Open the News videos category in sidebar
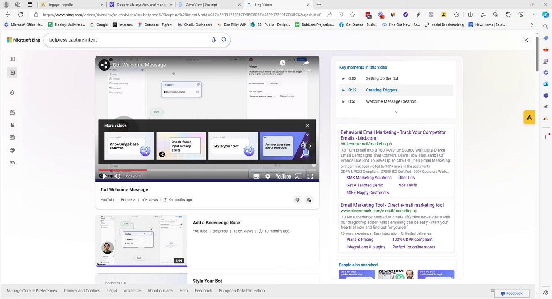Image resolution: width=552 pixels, height=299 pixels. click(x=12, y=137)
